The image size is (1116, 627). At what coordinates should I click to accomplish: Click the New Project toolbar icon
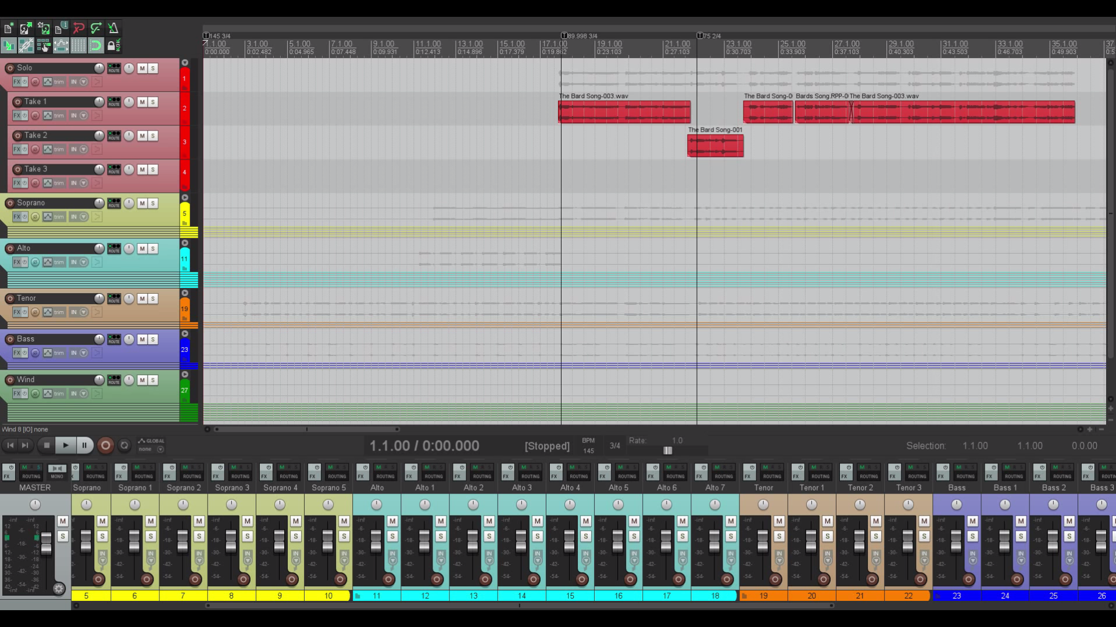coord(9,28)
